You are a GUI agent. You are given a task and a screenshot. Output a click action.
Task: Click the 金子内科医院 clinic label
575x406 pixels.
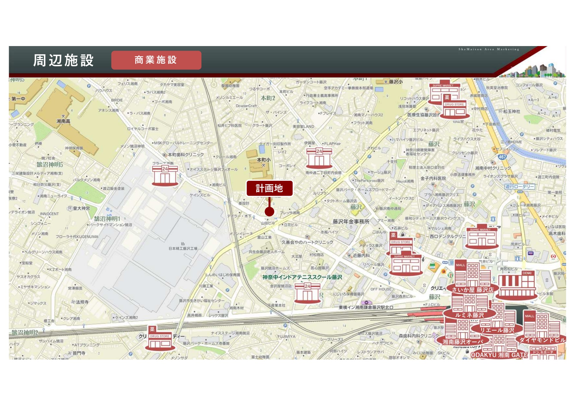pos(433,178)
